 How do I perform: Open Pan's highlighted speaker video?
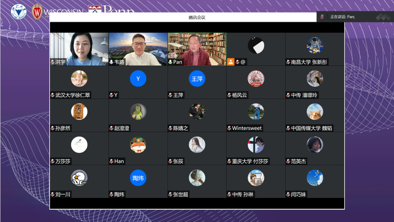tap(197, 48)
